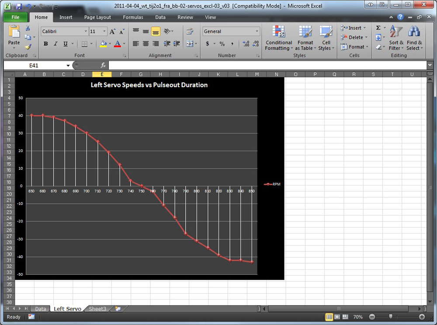Toggle Align Text Left
437x325 pixels.
coord(136,44)
